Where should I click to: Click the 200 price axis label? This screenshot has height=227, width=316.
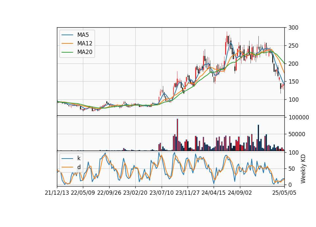click(x=293, y=63)
